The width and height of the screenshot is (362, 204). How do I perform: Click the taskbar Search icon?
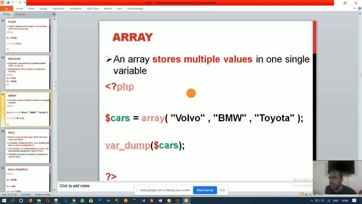(12, 201)
